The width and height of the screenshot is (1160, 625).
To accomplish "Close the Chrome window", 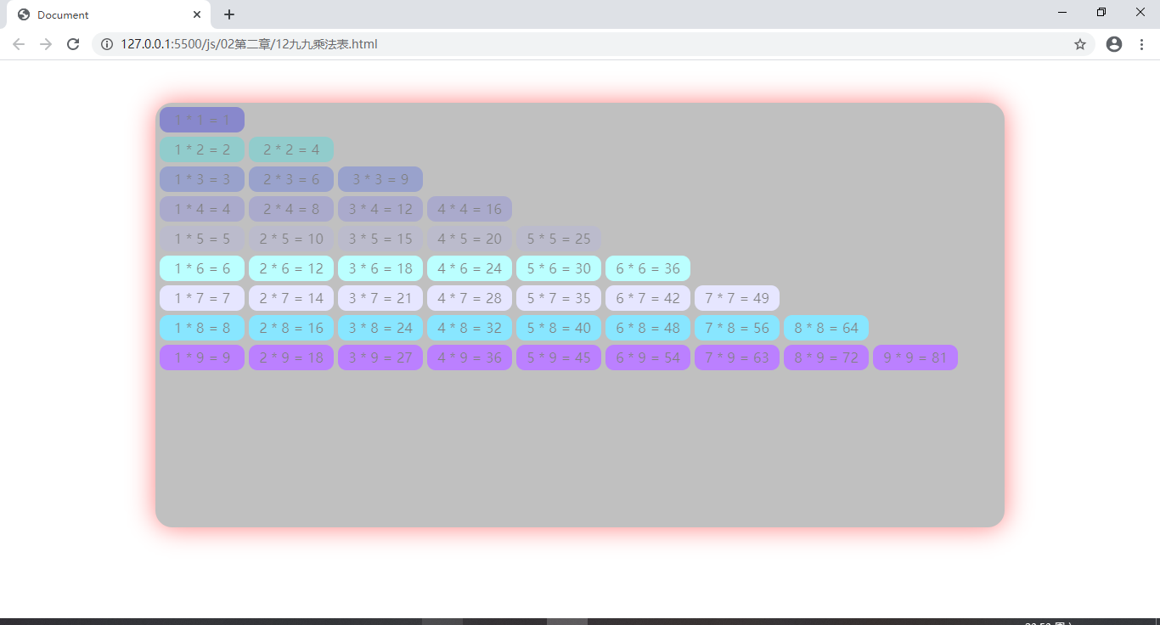I will point(1140,12).
